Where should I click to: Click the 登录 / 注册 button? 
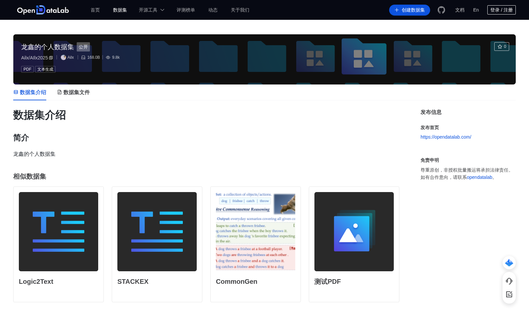pyautogui.click(x=502, y=10)
